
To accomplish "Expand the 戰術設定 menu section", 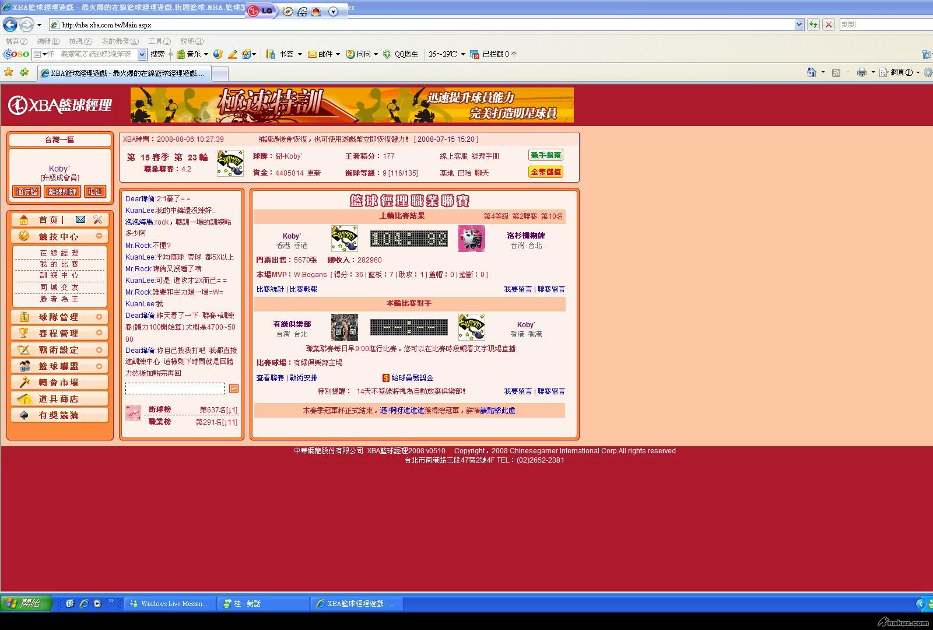I will pyautogui.click(x=99, y=349).
